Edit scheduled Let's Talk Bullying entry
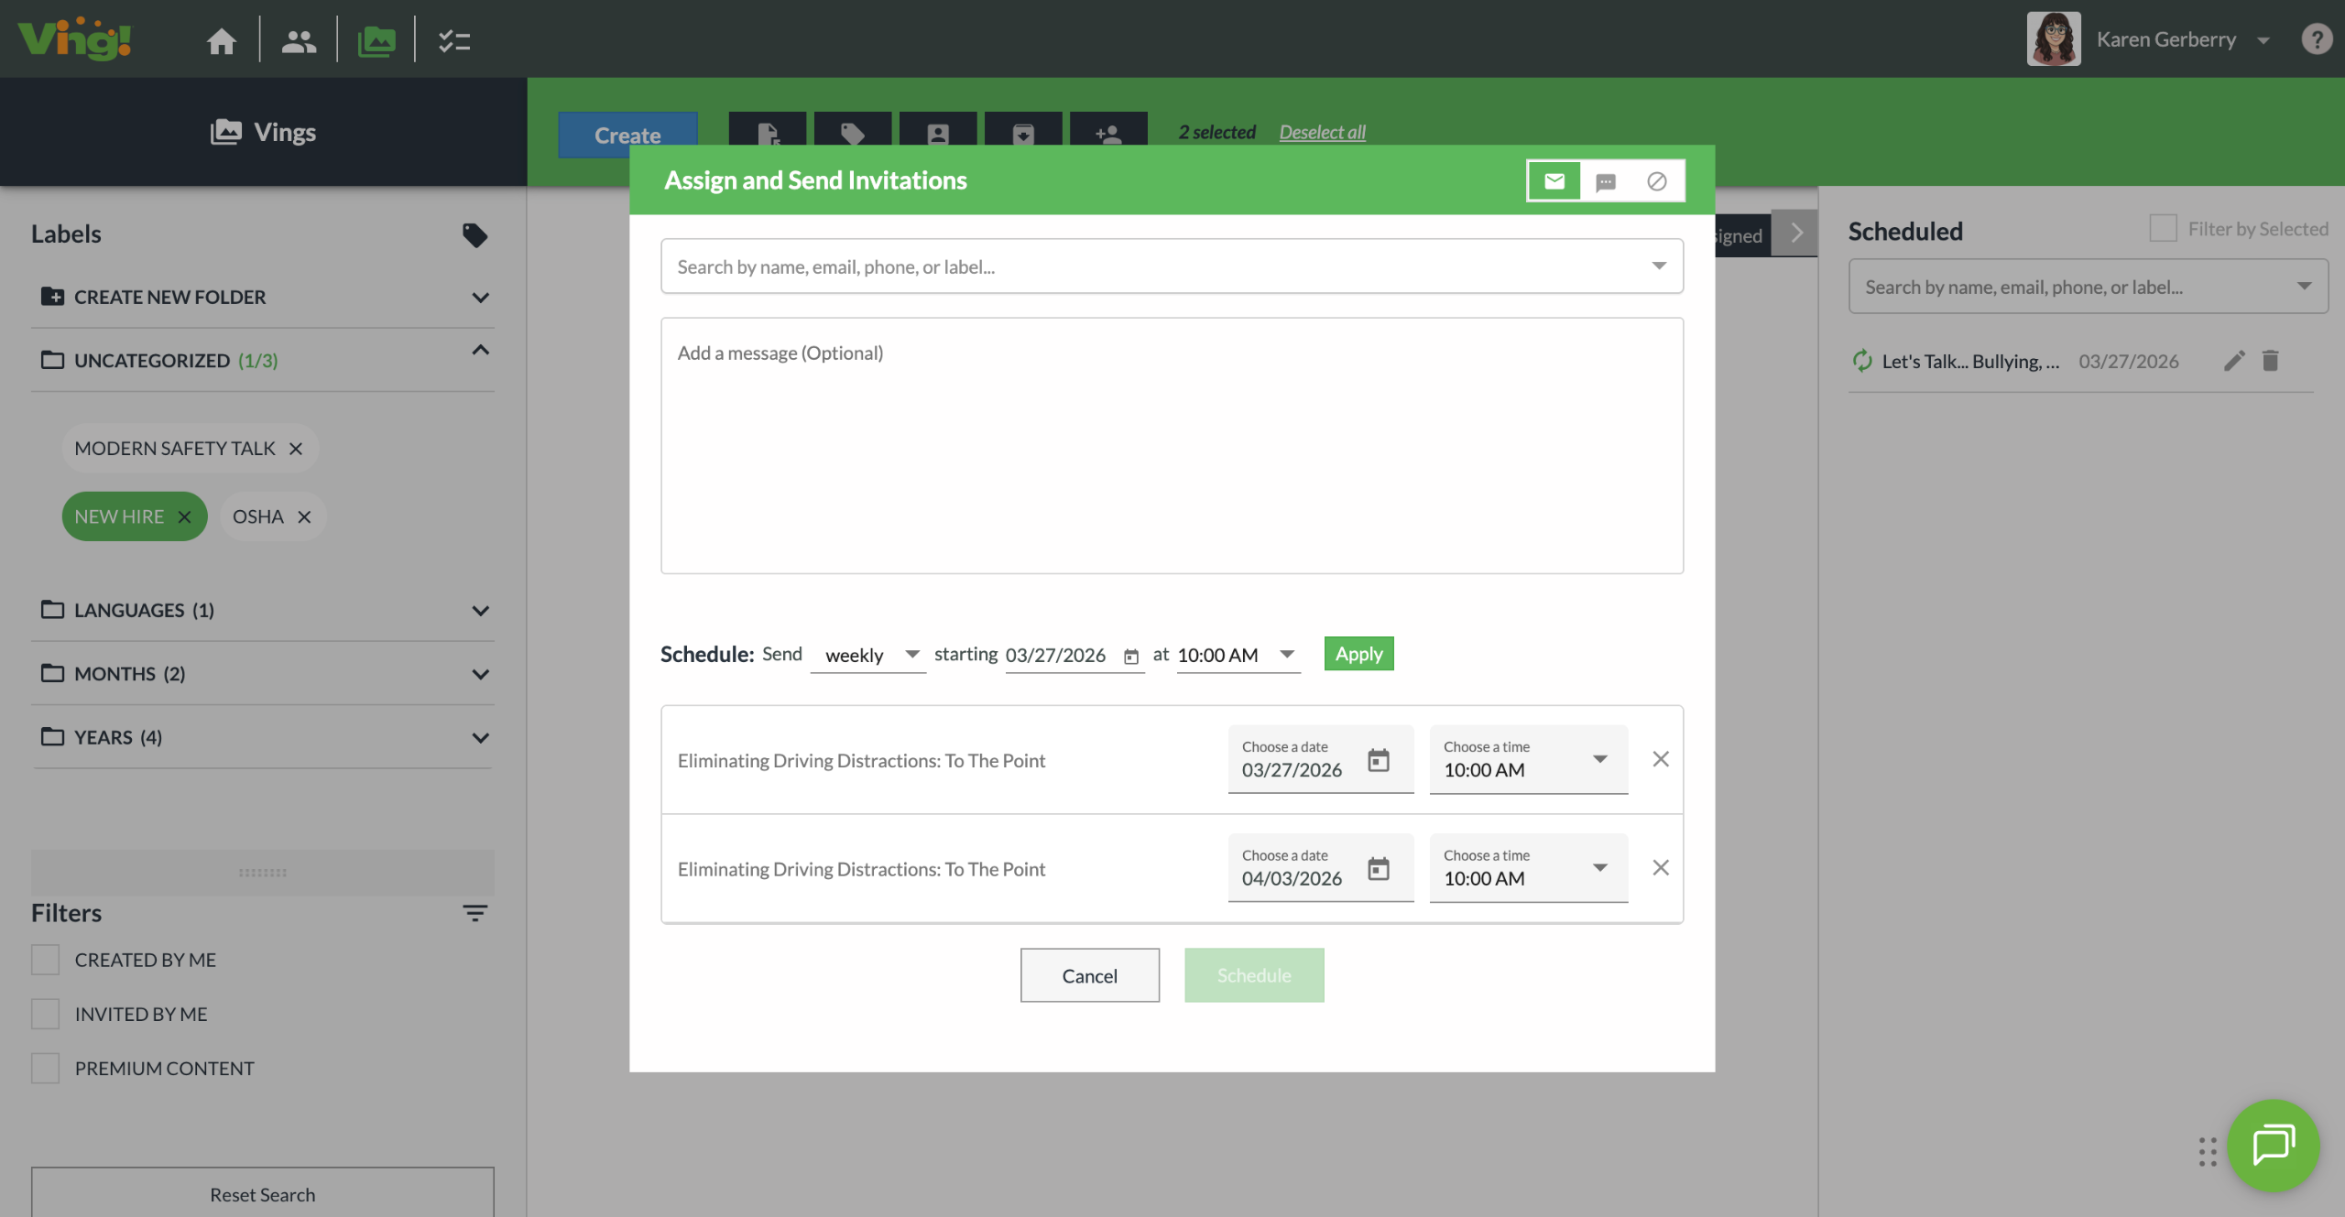 pyautogui.click(x=2234, y=361)
